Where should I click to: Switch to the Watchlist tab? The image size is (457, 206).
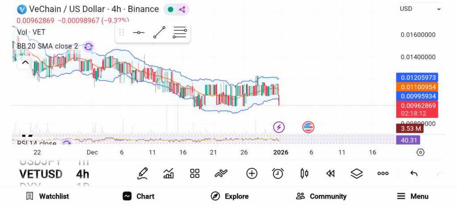[x=47, y=196]
